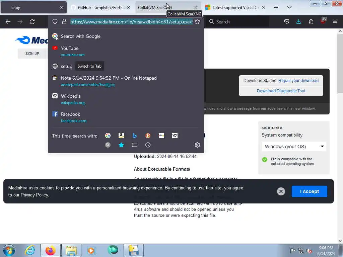Search this time with Google icon
This screenshot has height=257, width=343.
(108, 136)
